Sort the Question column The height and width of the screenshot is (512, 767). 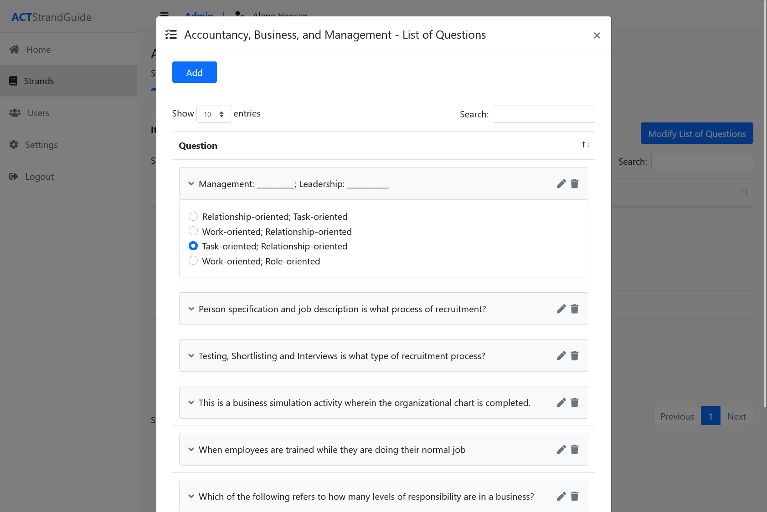click(586, 145)
